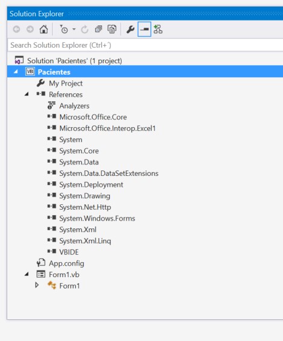Toggle the Preview Selected Items button
The width and height of the screenshot is (283, 341).
click(145, 29)
